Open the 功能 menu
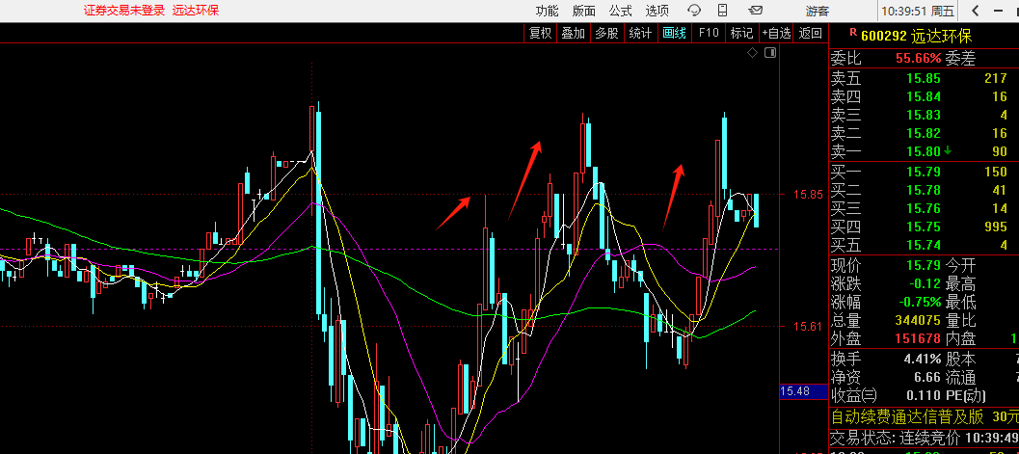Image resolution: width=1019 pixels, height=454 pixels. 548,11
